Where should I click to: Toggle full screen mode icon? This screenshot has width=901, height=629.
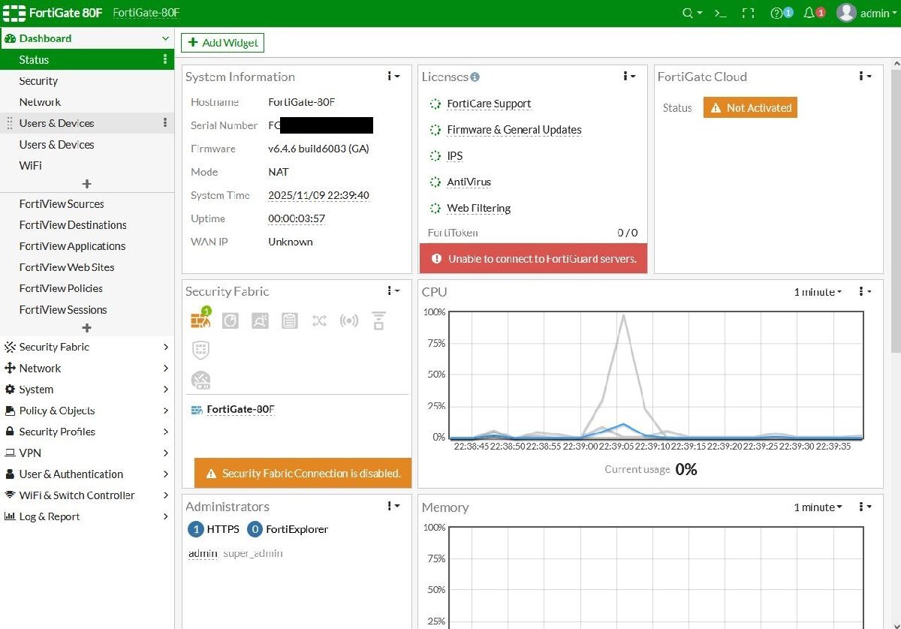pos(748,14)
